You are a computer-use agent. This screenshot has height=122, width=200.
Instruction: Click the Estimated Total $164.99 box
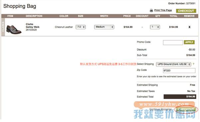(180, 97)
